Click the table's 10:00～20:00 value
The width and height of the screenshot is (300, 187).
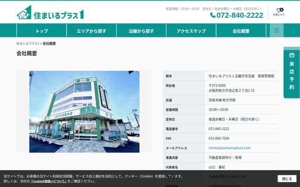[218, 109]
